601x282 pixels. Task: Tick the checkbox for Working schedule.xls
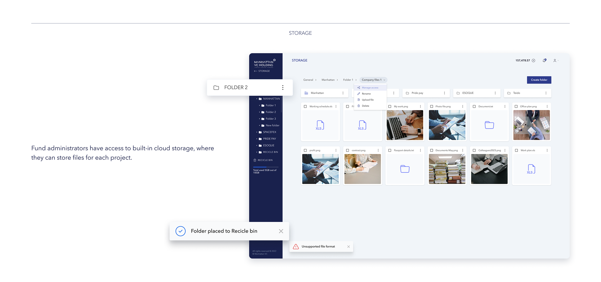tap(306, 106)
